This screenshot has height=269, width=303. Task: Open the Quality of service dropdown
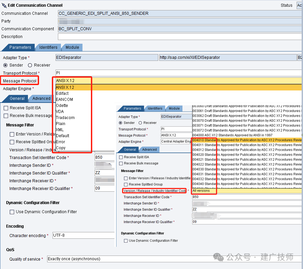(x=174, y=259)
